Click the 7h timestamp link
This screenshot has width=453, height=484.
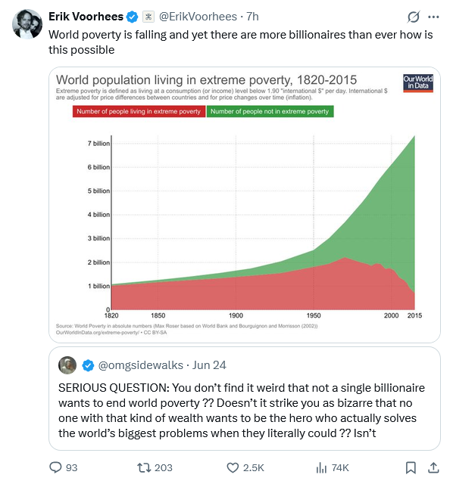[x=252, y=17]
